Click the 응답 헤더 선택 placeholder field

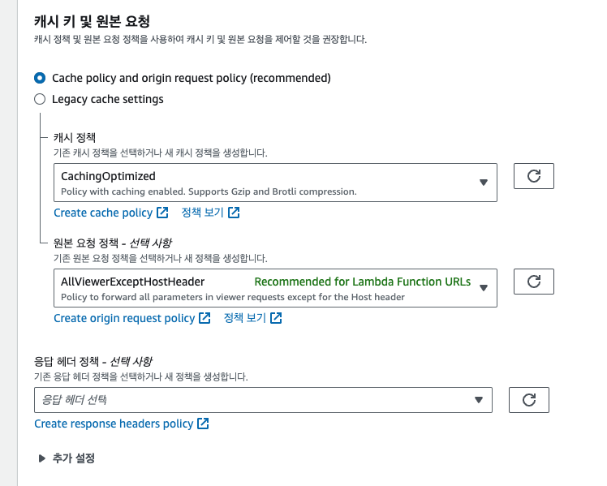243,400
